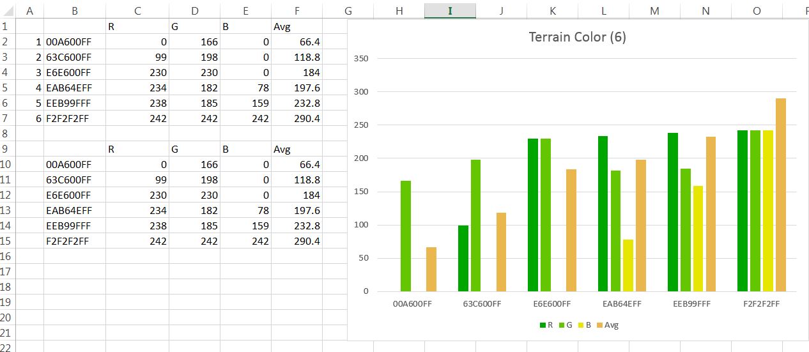Click the 78 value in row 5
Image resolution: width=809 pixels, height=352 pixels.
245,88
